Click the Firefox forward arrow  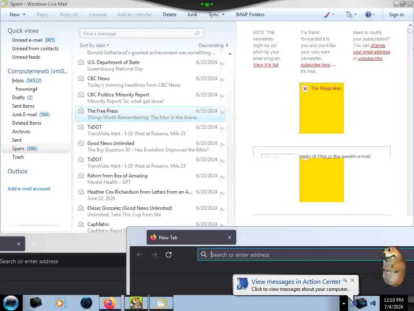[154, 255]
